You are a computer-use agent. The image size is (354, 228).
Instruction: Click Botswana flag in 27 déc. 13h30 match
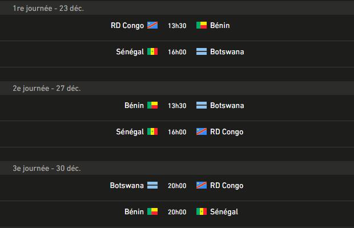tap(202, 105)
